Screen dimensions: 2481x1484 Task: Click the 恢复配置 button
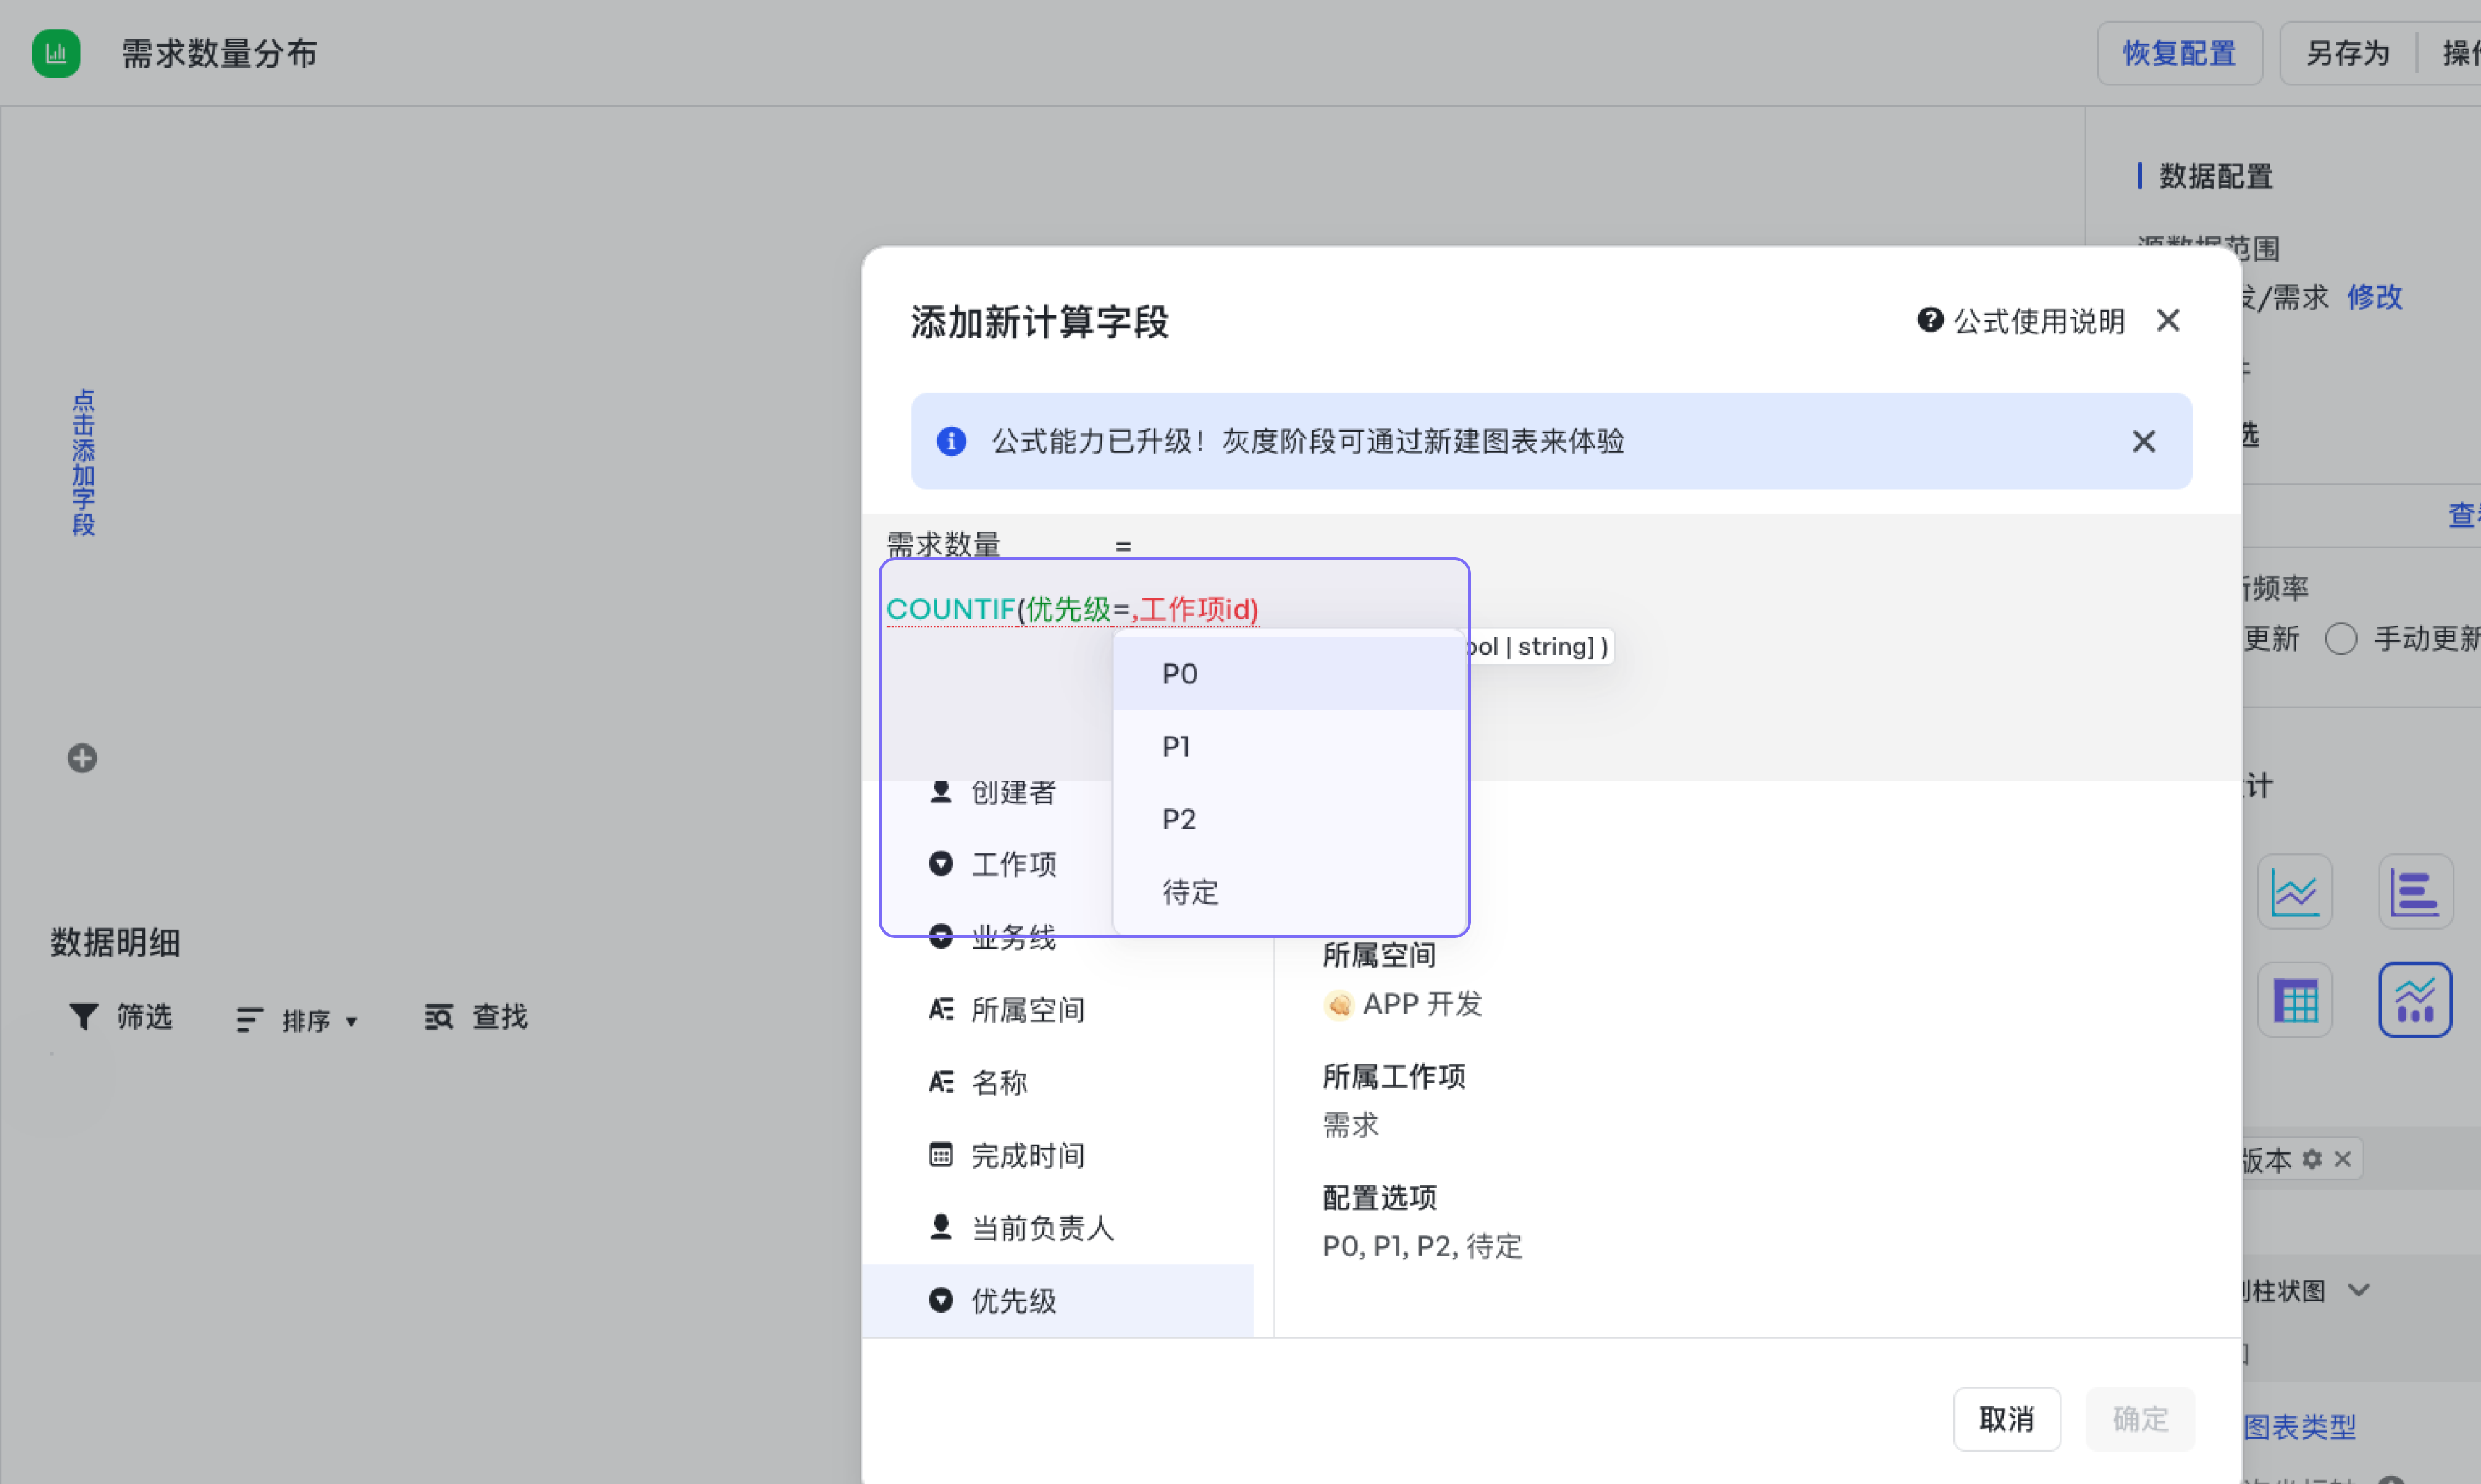2179,53
